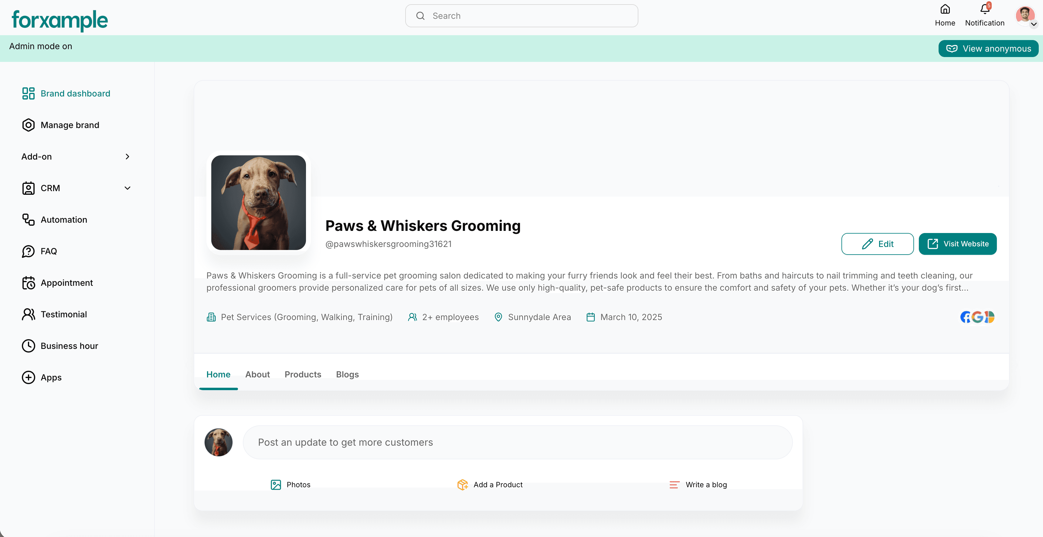Switch to the Products tab
Screen dimensions: 1043x537
click(302, 374)
